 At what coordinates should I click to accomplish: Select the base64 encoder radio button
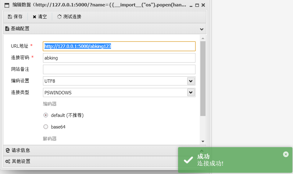tap(46, 127)
